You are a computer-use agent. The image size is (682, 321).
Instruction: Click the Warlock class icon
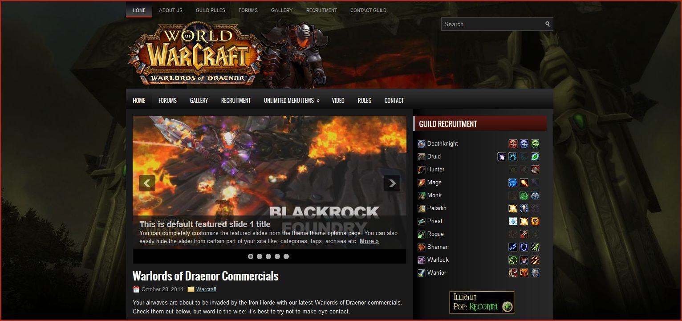[421, 260]
